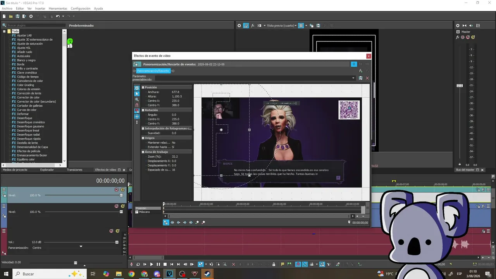The image size is (496, 279).
Task: Collapse Interpolación de fotogramas group
Action: (x=143, y=128)
